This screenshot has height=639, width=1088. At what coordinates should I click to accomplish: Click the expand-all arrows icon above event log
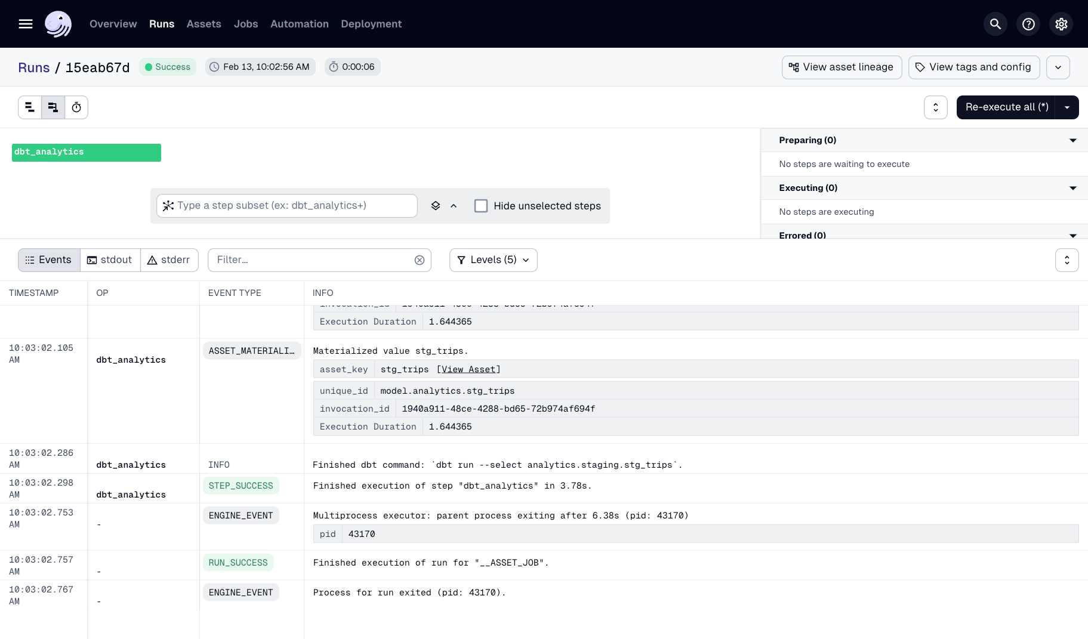(1067, 260)
